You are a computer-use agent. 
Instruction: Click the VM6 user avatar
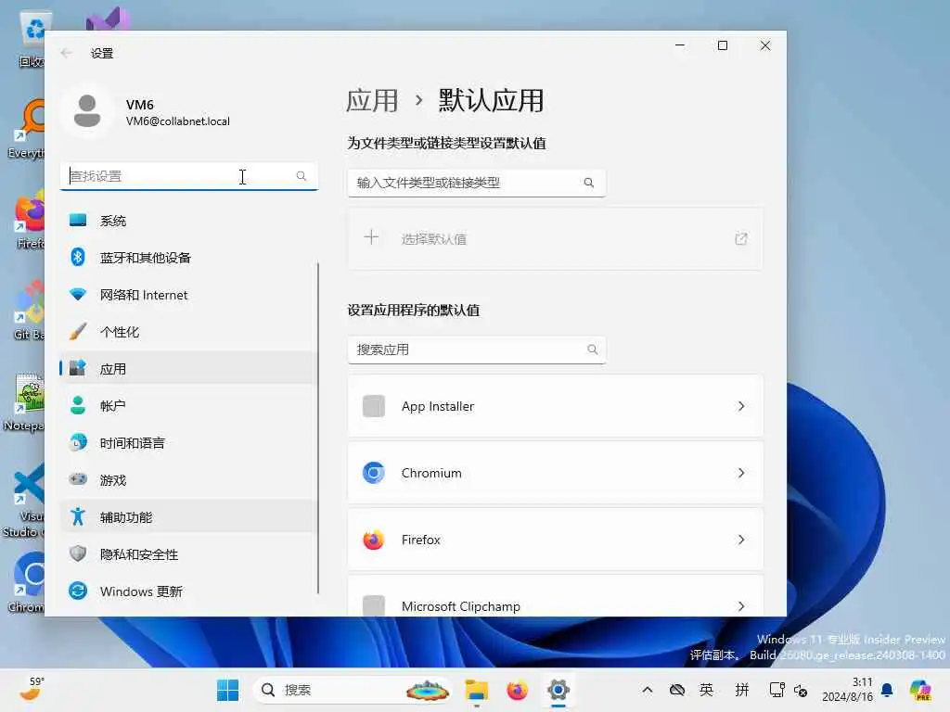[87, 111]
